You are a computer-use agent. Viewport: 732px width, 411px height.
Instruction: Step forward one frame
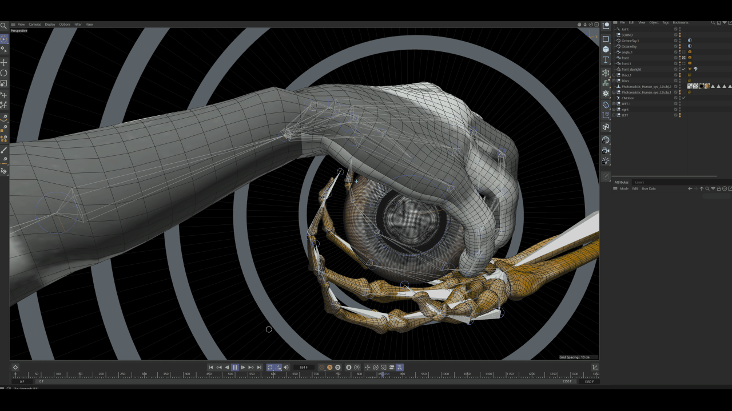tap(243, 368)
